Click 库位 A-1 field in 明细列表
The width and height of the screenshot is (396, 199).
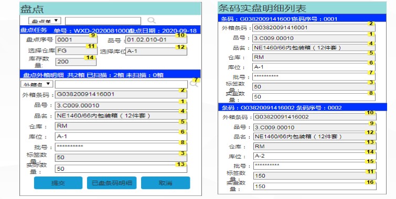point(314,67)
